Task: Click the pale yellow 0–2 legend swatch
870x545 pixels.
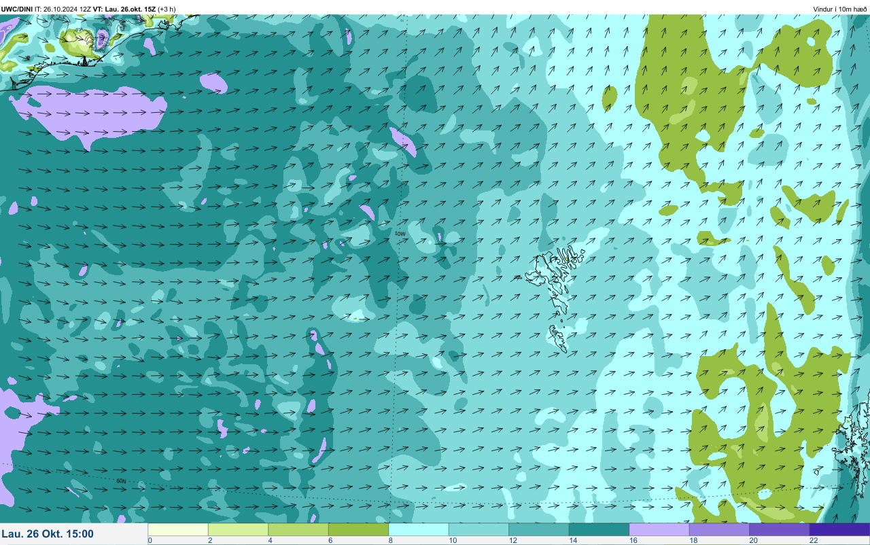Action: [x=177, y=529]
